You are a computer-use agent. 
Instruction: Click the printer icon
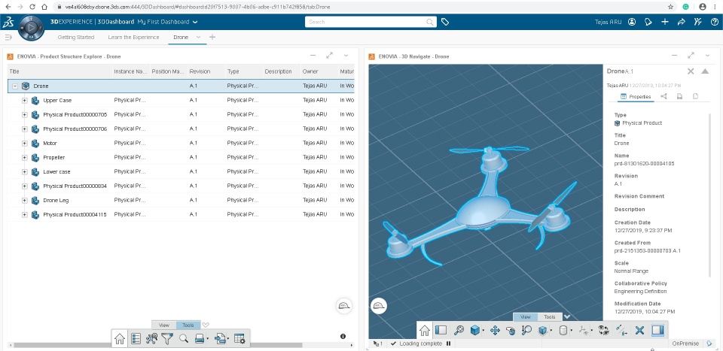tap(200, 339)
